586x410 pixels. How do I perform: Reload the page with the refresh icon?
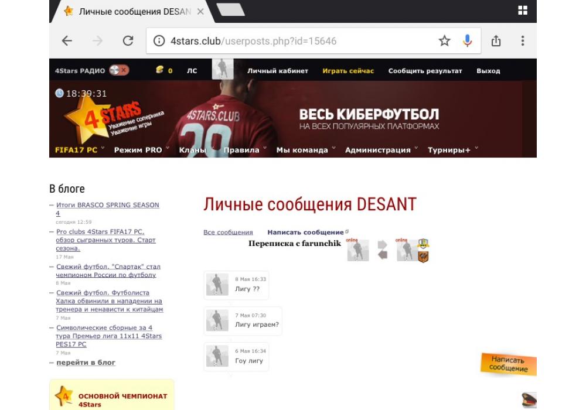point(128,40)
